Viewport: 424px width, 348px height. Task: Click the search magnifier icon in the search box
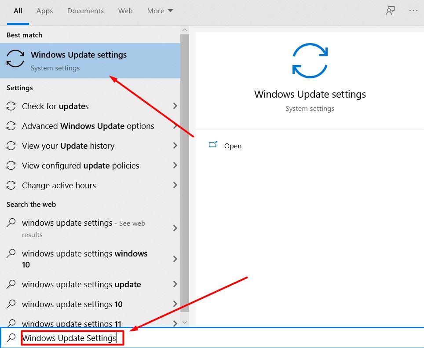click(x=11, y=338)
